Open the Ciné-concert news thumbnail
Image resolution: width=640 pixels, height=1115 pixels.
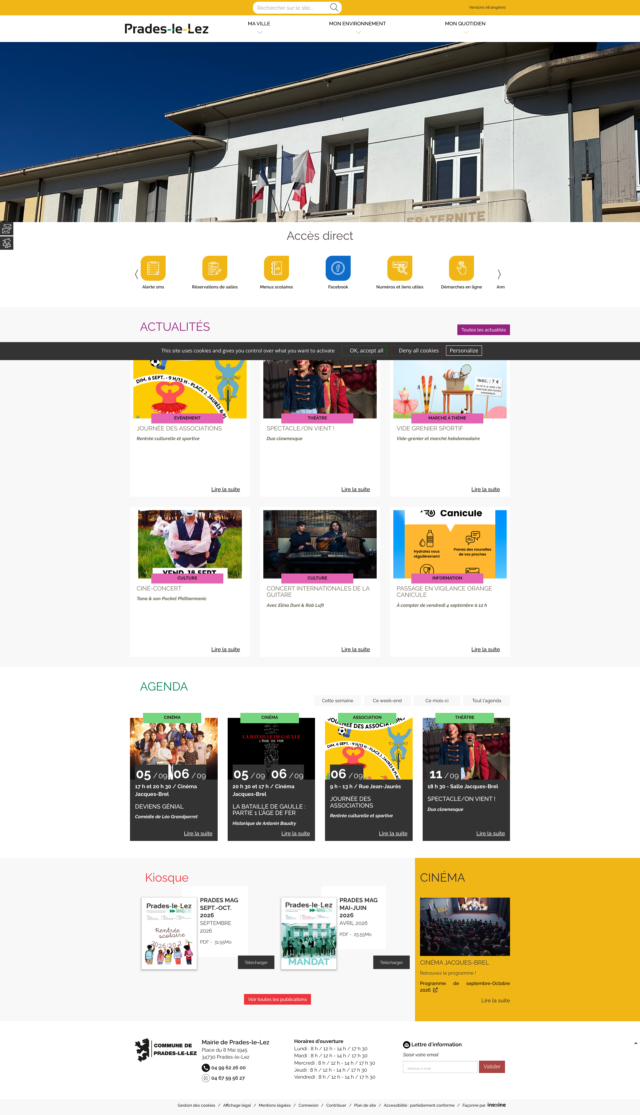[190, 544]
